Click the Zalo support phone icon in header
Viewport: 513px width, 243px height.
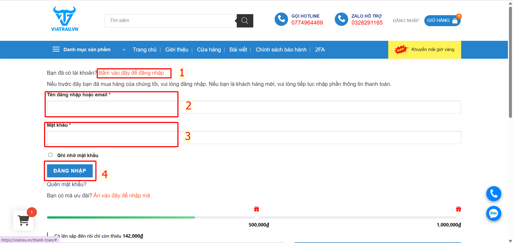(341, 19)
